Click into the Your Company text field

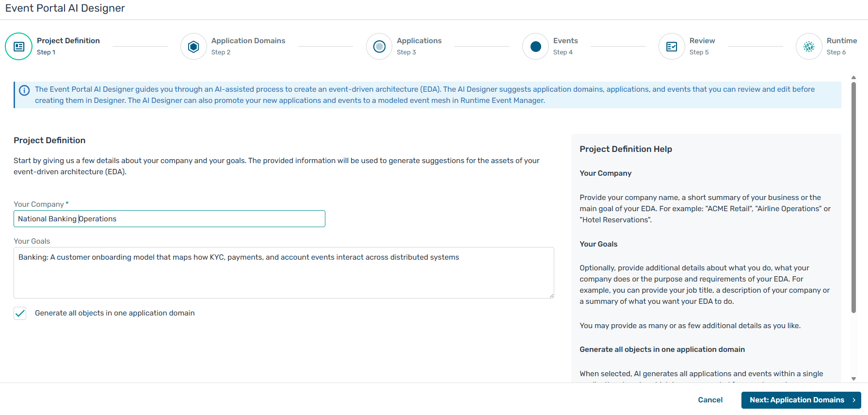pos(169,219)
